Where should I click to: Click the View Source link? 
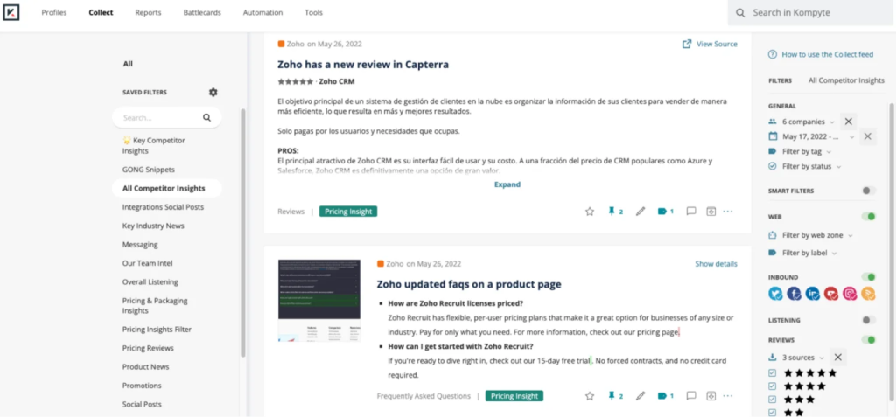(x=710, y=44)
